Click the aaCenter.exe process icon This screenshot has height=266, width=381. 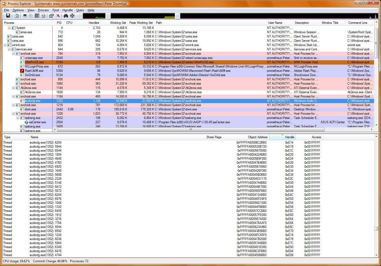[x=27, y=122]
